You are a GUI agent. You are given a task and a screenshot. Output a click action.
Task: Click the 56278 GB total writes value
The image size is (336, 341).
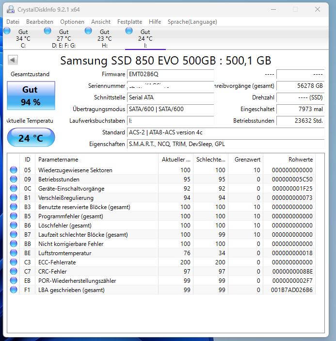pos(300,86)
